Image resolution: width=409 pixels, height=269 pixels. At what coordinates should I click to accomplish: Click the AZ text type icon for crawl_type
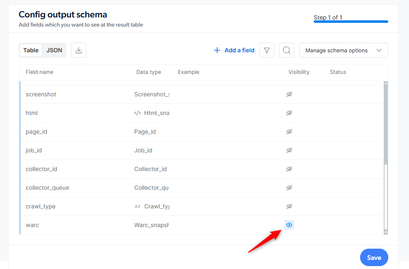tap(138, 206)
